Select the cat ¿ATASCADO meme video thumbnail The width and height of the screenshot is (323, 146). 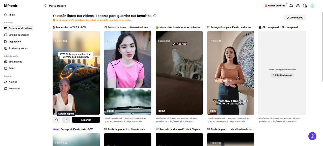click(x=179, y=73)
